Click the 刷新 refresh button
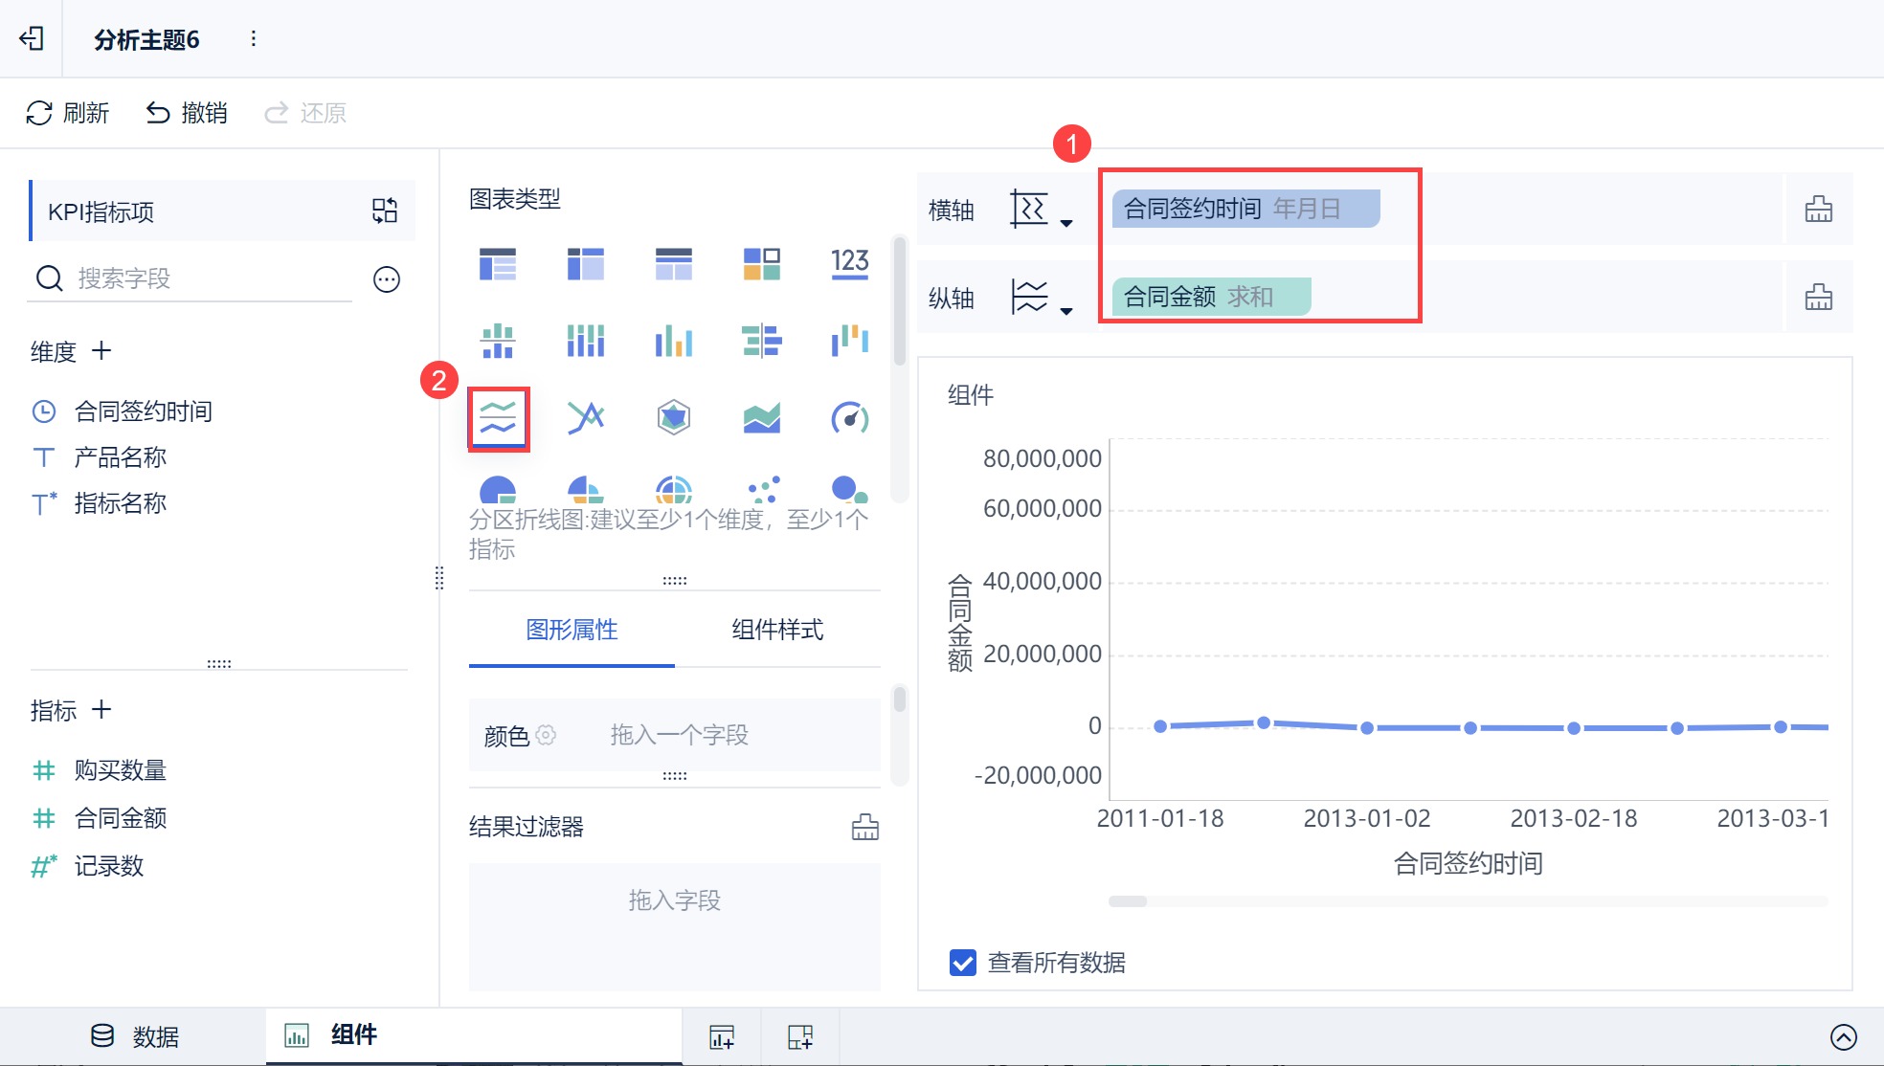 point(67,113)
